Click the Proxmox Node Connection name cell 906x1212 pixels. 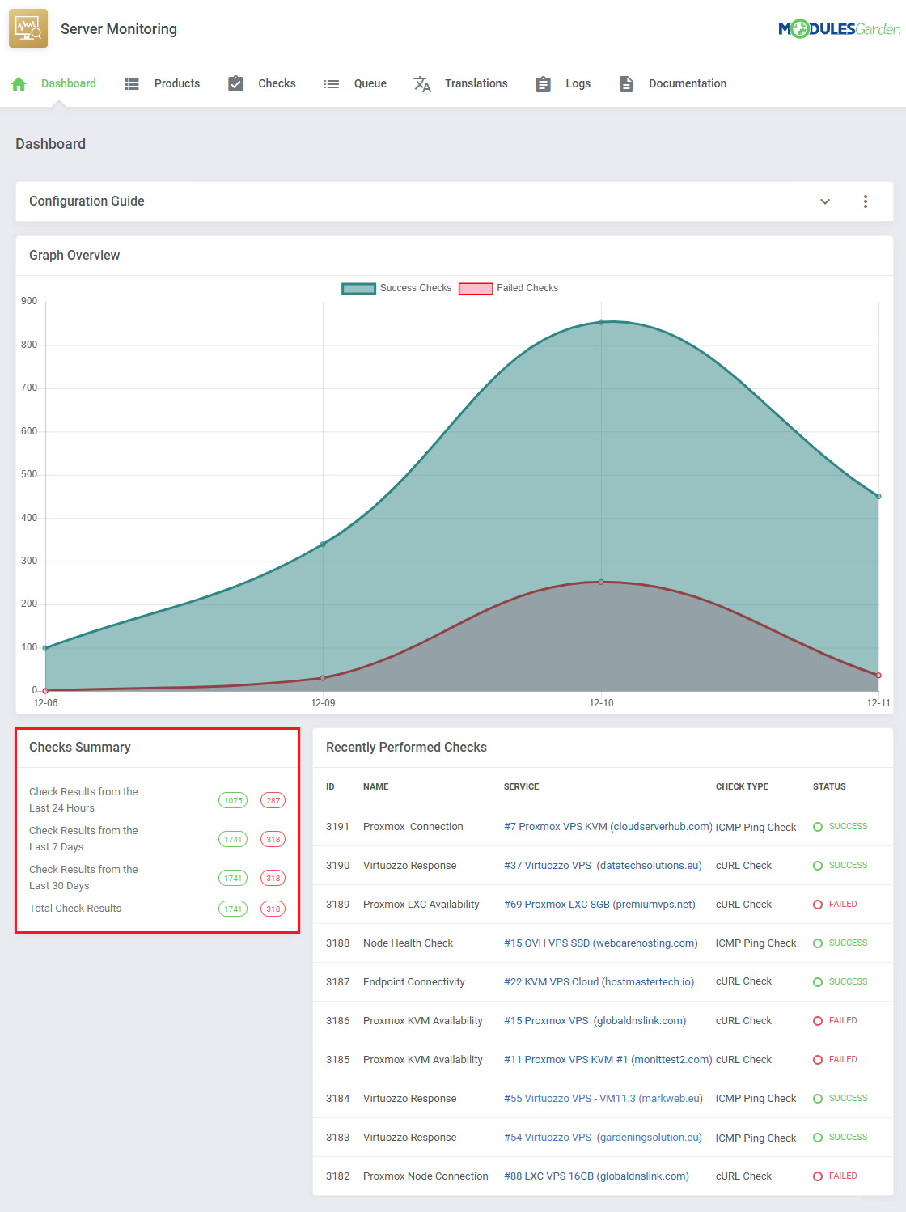pos(425,1176)
